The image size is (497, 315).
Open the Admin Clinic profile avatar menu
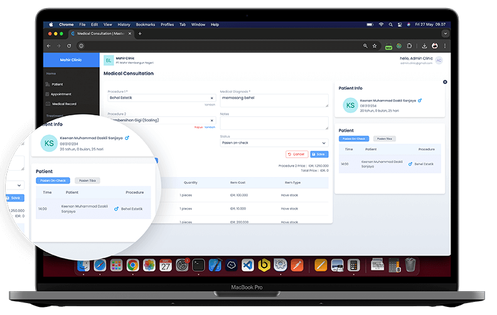[x=439, y=60]
